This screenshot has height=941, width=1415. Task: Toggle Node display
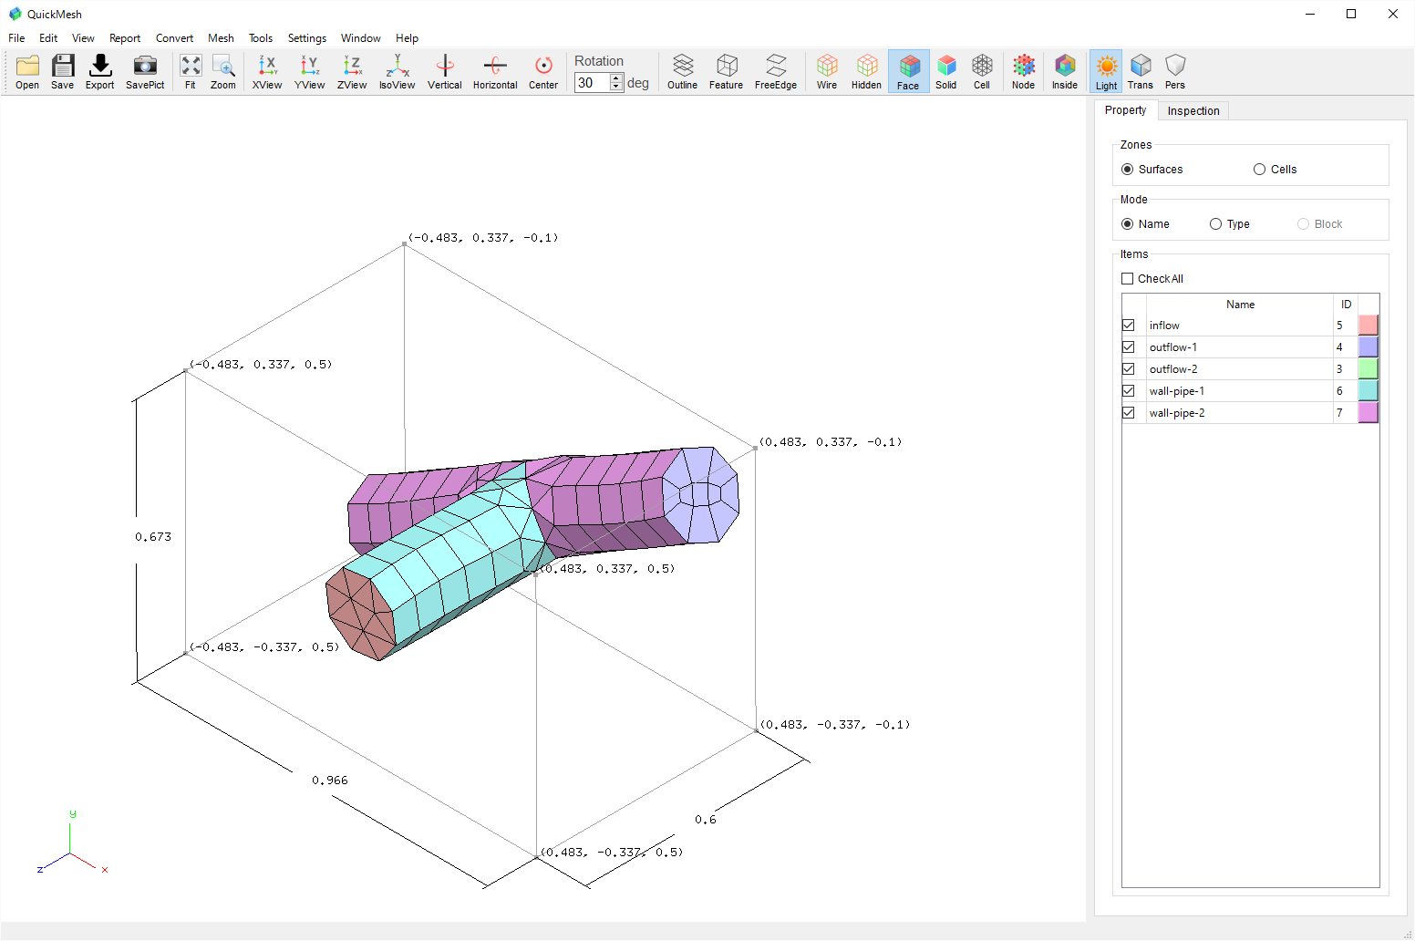(x=1024, y=71)
